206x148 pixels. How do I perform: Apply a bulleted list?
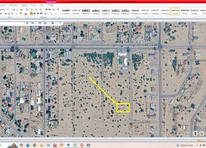pyautogui.click(x=32, y=10)
